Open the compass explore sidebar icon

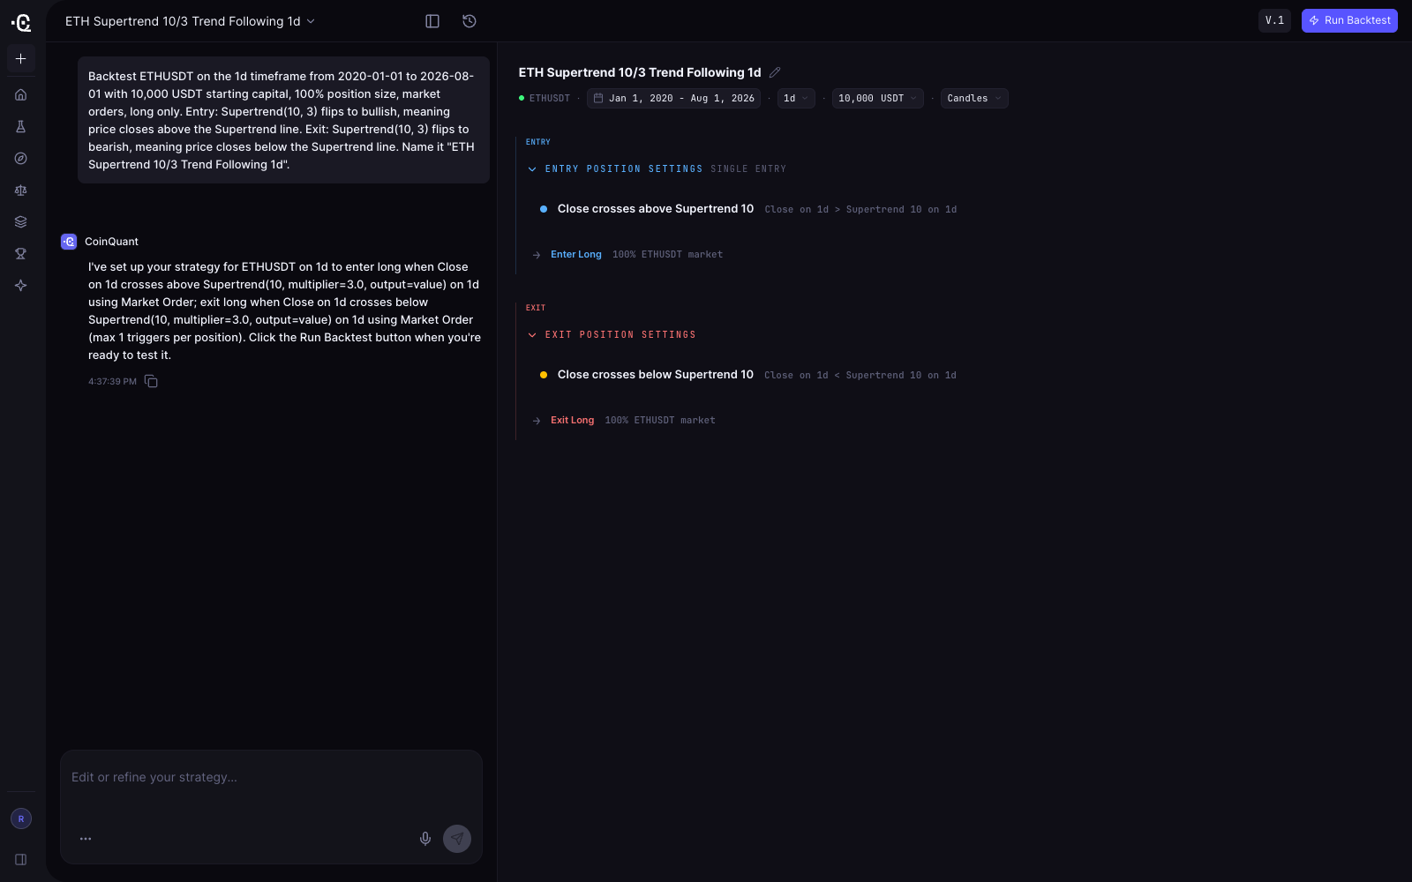(x=21, y=159)
